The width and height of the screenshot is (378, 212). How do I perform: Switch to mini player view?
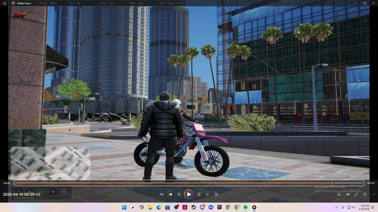click(365, 194)
